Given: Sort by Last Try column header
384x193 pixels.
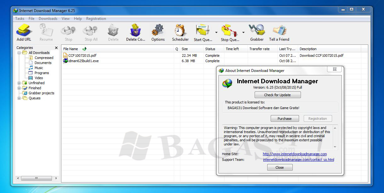Looking at the screenshot, I should (x=288, y=49).
